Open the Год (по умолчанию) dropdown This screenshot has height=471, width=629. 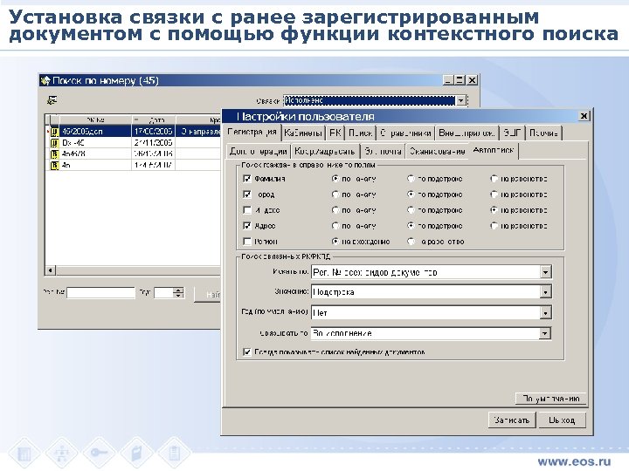tap(545, 313)
